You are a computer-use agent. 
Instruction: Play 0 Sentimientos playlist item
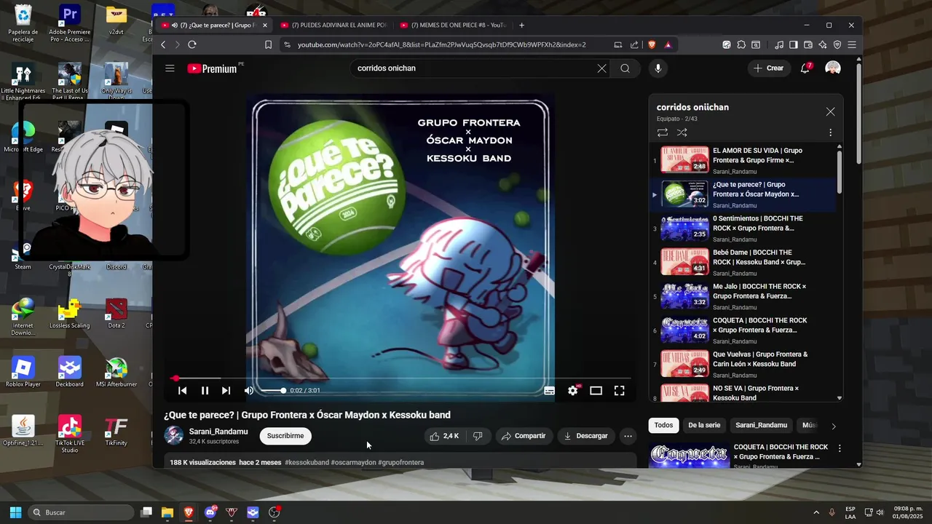pos(743,228)
